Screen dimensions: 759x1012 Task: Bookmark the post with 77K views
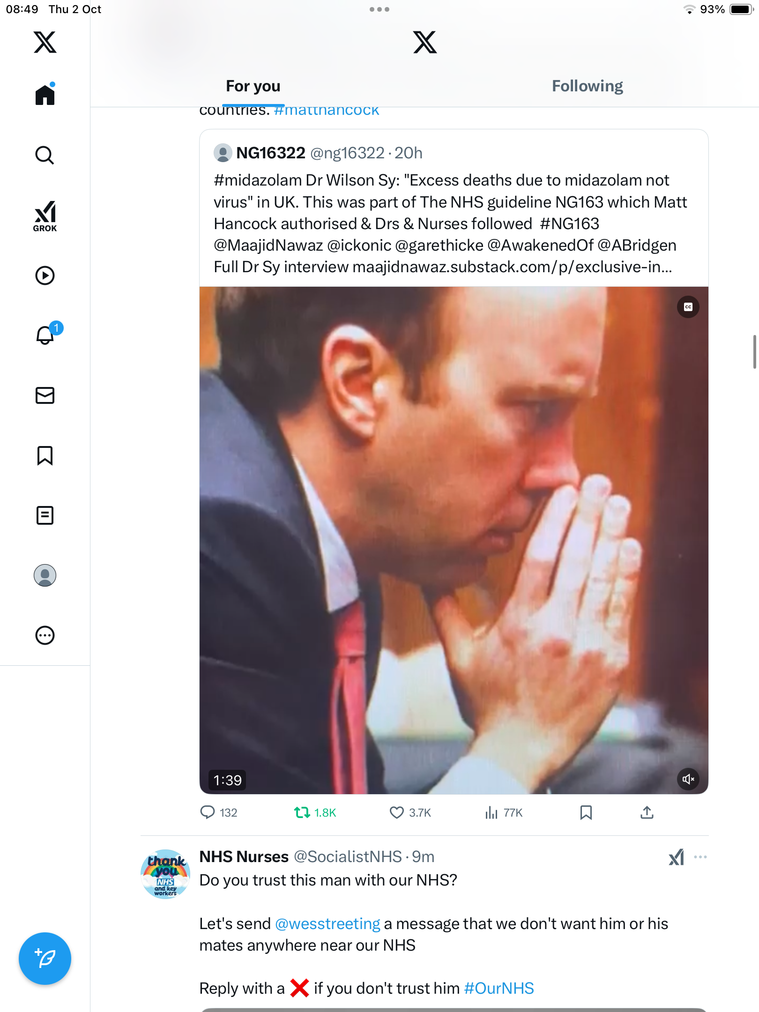point(586,812)
